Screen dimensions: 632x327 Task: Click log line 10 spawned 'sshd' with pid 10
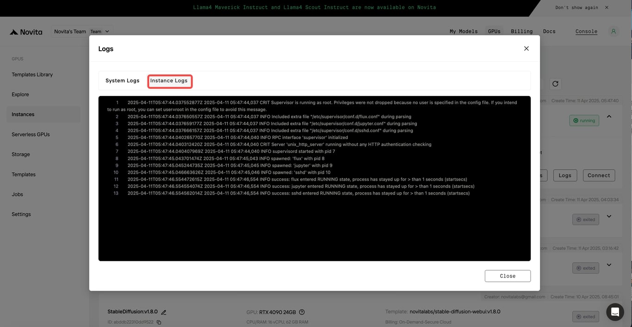point(229,172)
